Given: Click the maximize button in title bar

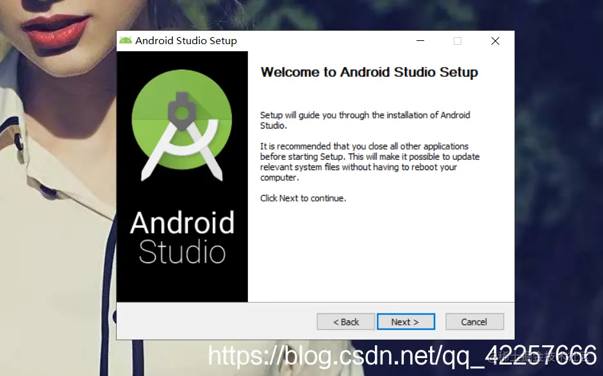Looking at the screenshot, I should click(458, 41).
